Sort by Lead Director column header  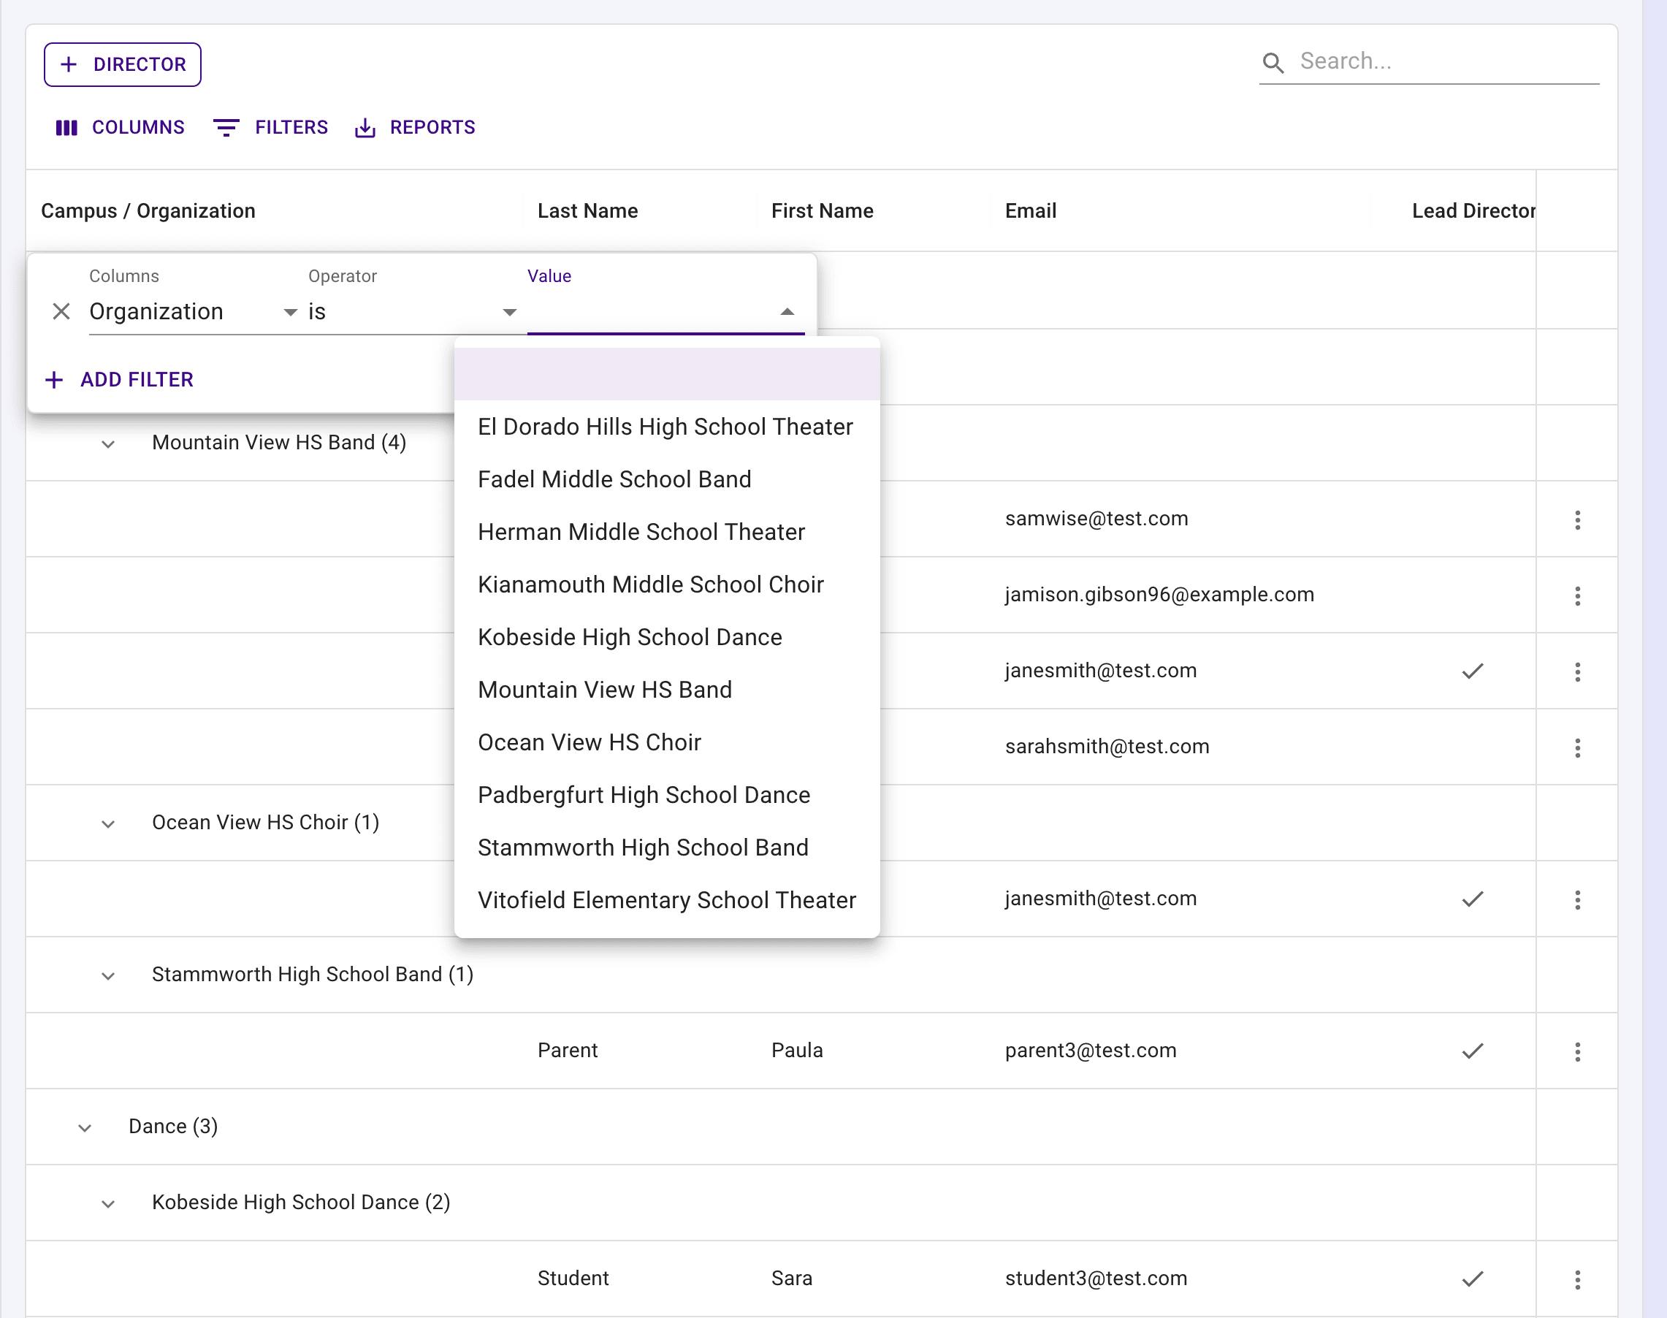coord(1473,210)
